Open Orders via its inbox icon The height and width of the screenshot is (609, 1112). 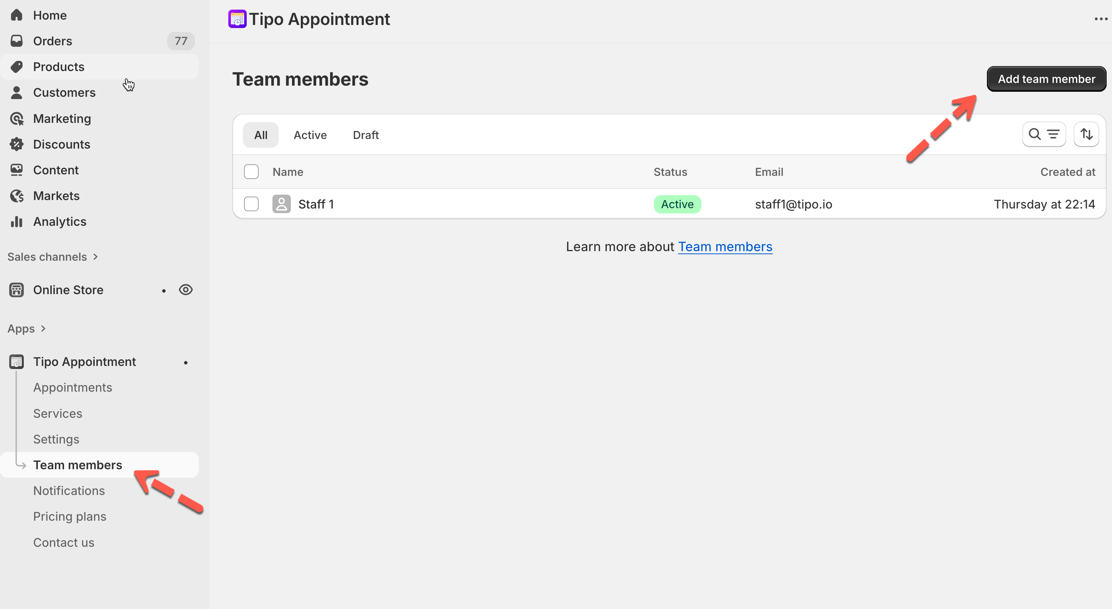click(16, 41)
